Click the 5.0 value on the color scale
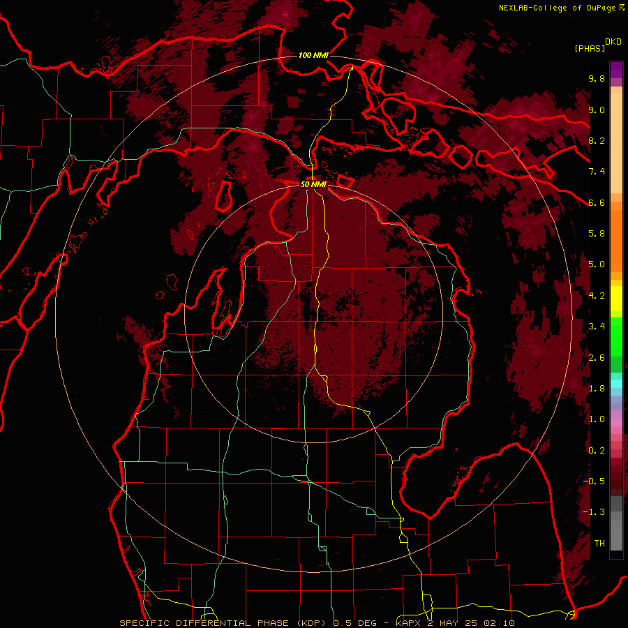Screen dimensions: 628x628 pos(597,264)
